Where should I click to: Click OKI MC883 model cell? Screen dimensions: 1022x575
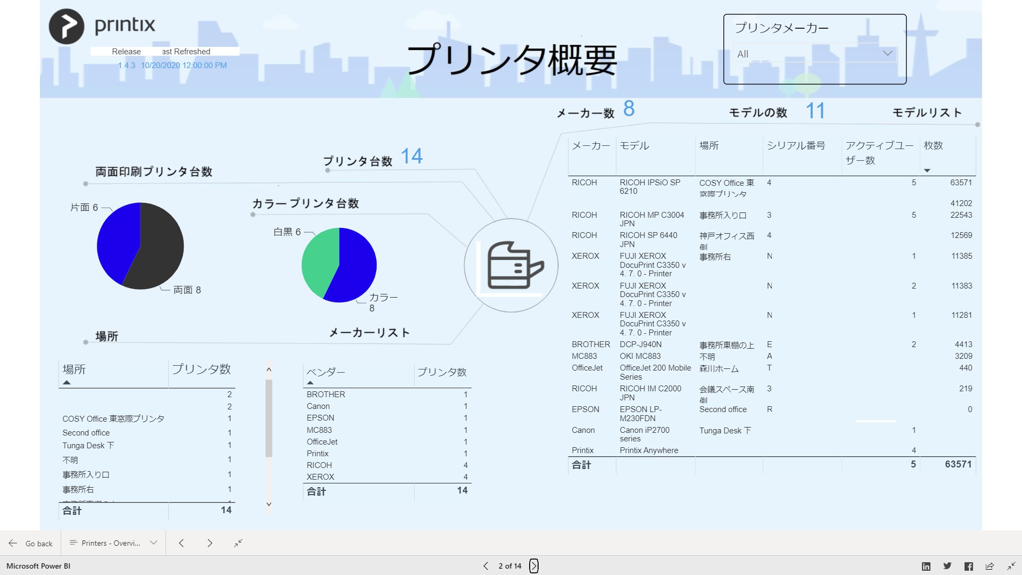[640, 356]
